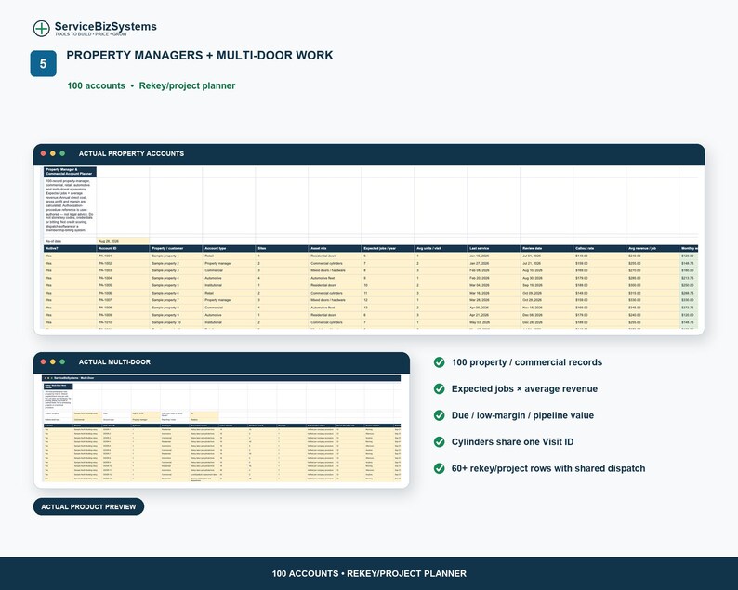
Task: Select the 'Review date' column header
Action: [x=547, y=248]
